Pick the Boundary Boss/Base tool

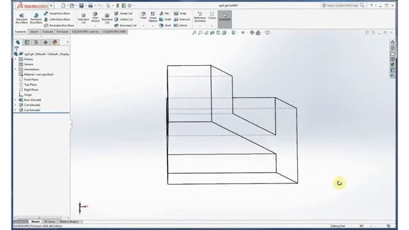pos(59,26)
